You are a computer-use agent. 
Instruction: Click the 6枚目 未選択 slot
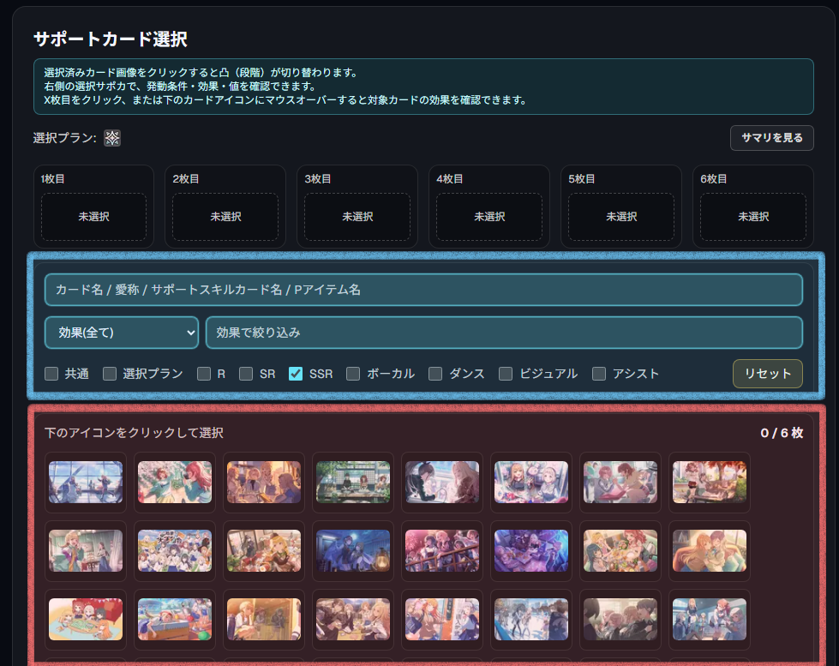click(x=753, y=217)
